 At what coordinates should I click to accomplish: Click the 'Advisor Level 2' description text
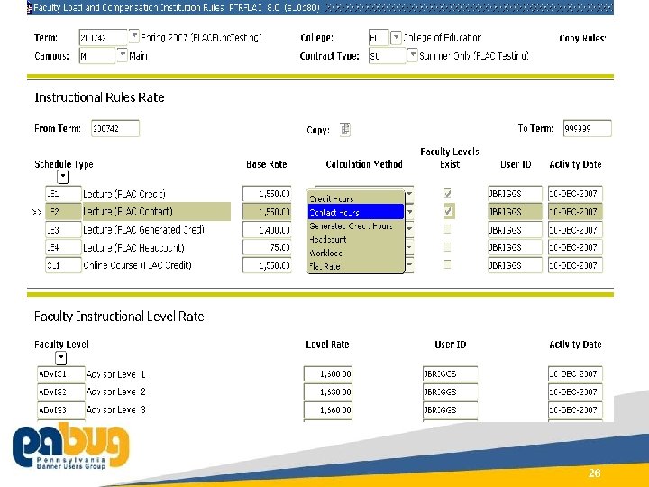point(116,391)
